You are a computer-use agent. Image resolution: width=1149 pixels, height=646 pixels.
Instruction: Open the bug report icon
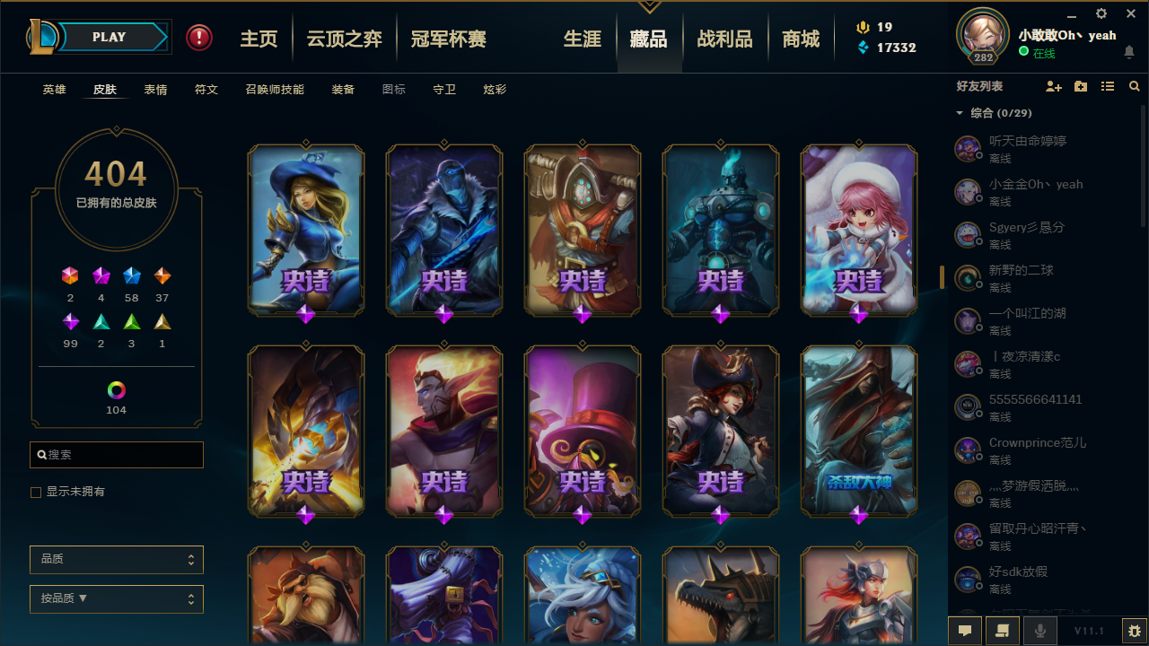click(1135, 631)
